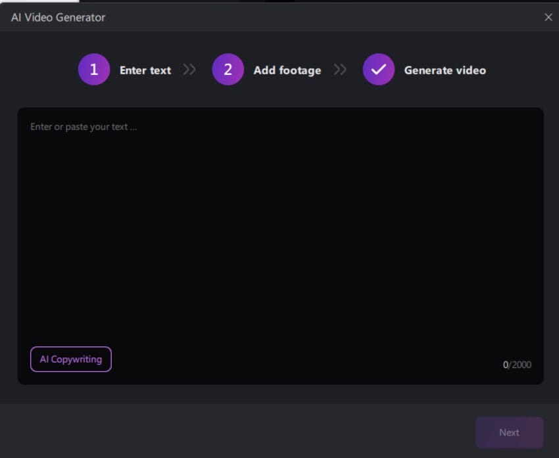Image resolution: width=559 pixels, height=458 pixels.
Task: Select the step 1 circle to restart text entry
Action: click(x=93, y=70)
